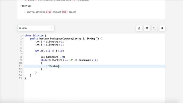Click line number 15 in gutter

click(20, 78)
